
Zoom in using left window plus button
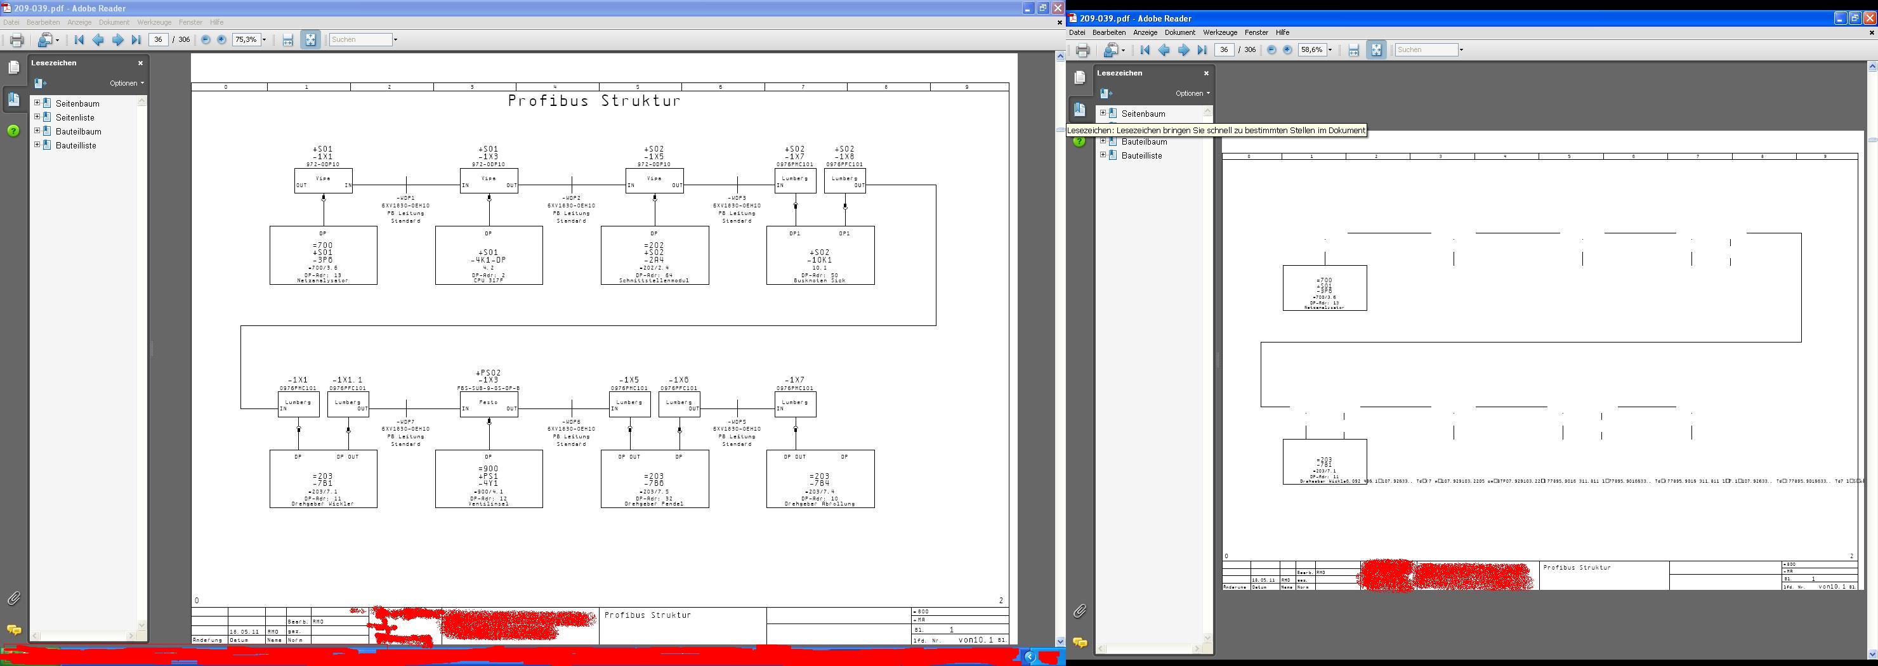221,40
